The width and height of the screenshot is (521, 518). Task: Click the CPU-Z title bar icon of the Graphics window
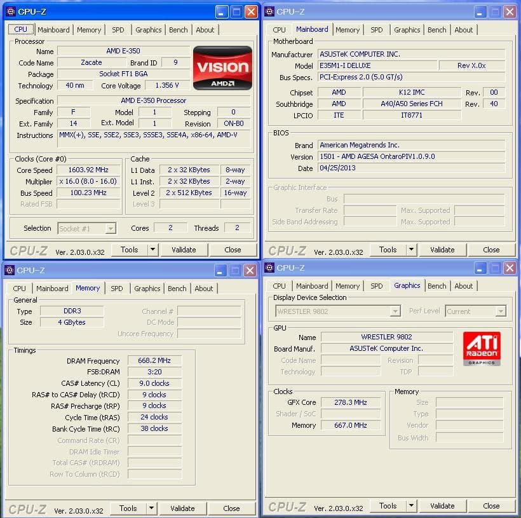(269, 268)
